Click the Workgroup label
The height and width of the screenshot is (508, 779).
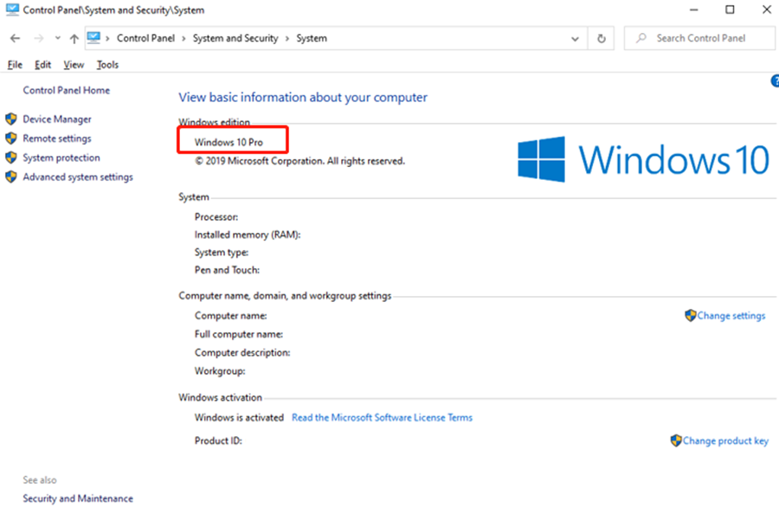220,371
